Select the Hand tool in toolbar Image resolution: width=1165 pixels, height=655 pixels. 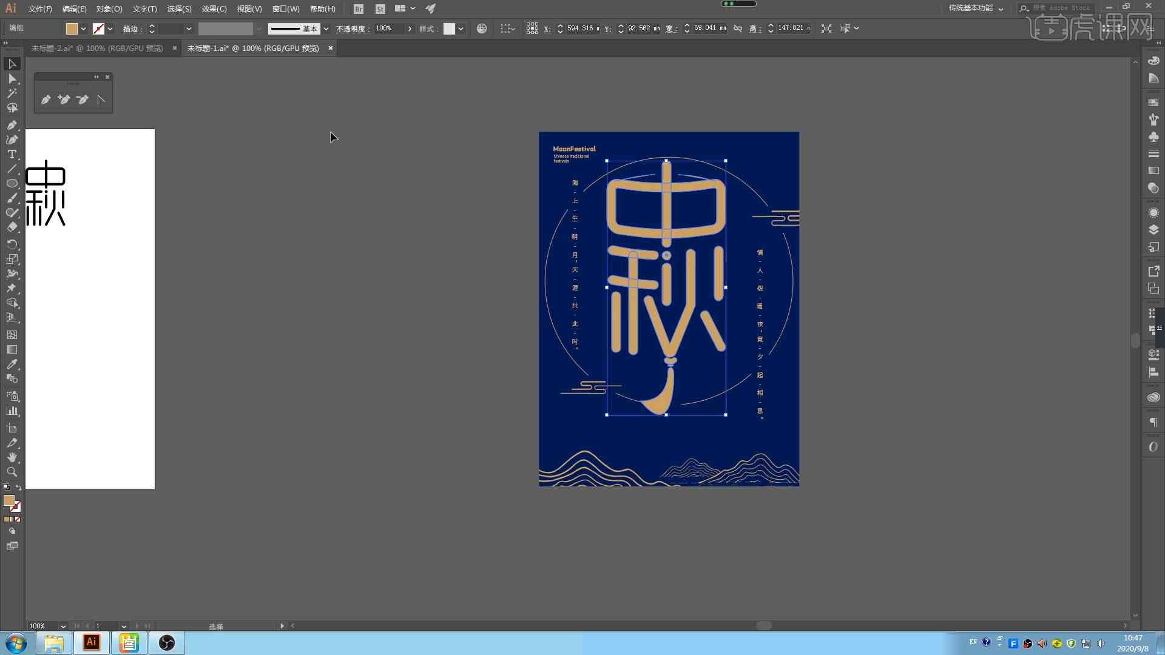[11, 457]
